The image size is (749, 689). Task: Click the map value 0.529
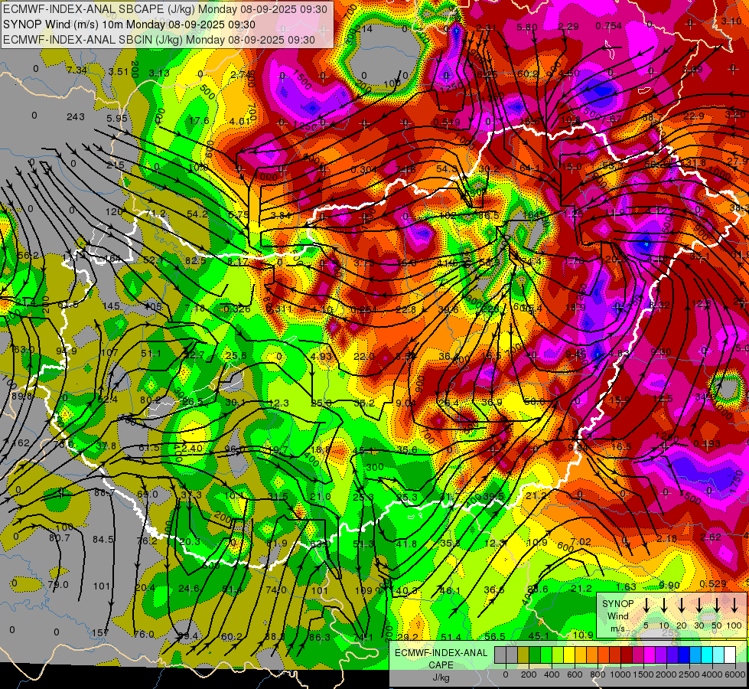(x=713, y=583)
